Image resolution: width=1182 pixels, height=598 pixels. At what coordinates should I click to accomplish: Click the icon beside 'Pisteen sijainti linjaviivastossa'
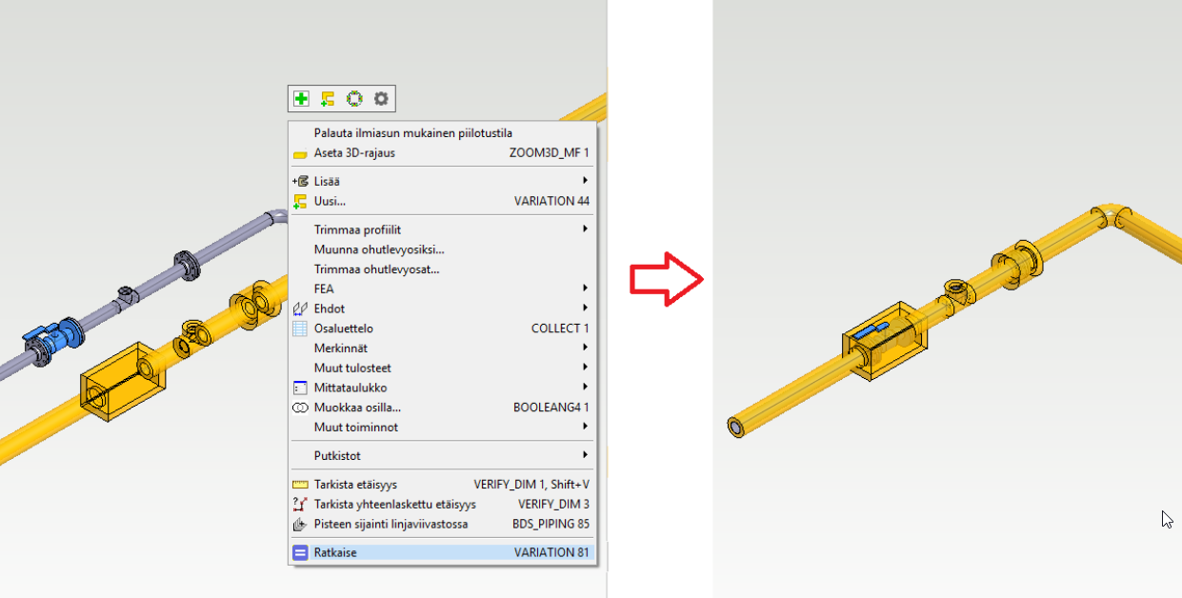(x=300, y=524)
